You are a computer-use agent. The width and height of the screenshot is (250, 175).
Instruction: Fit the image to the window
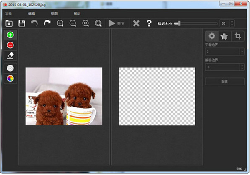[98, 24]
